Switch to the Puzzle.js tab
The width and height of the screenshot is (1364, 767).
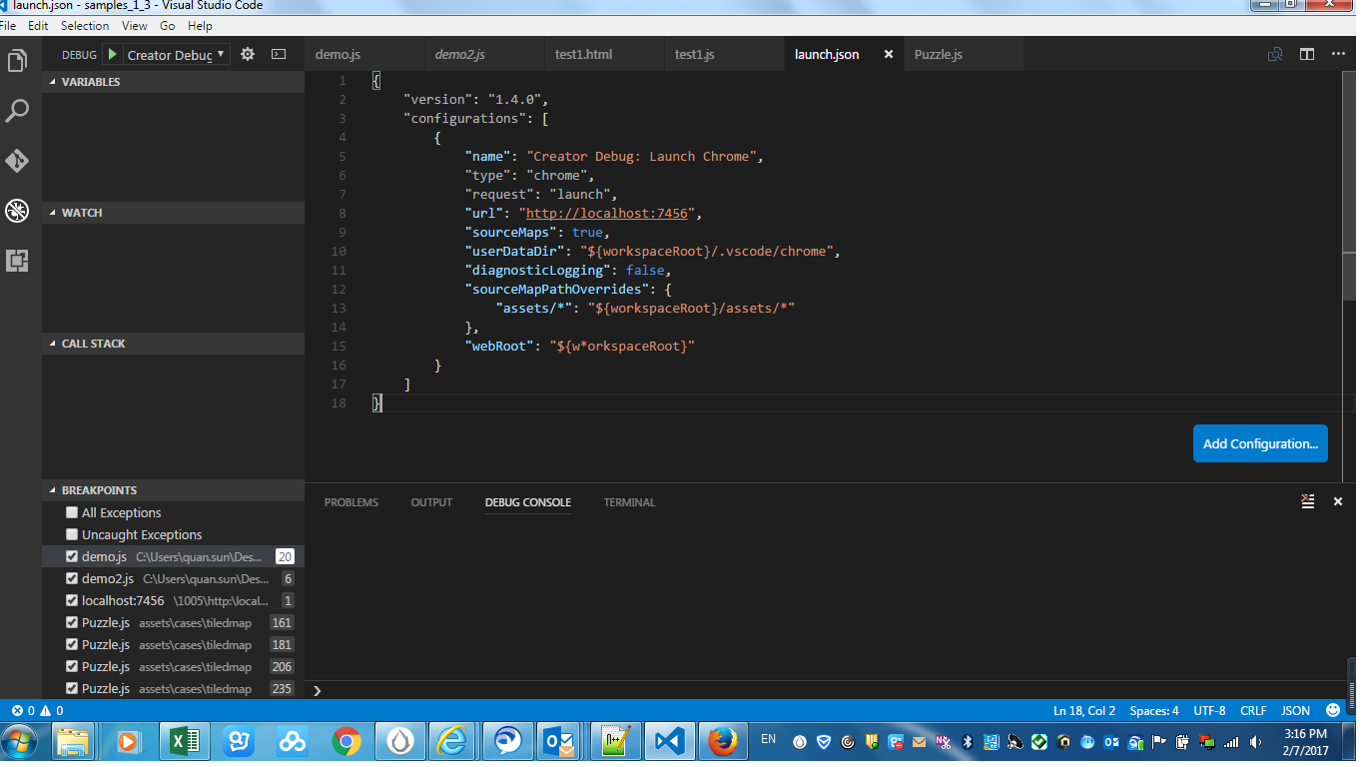[x=964, y=55]
